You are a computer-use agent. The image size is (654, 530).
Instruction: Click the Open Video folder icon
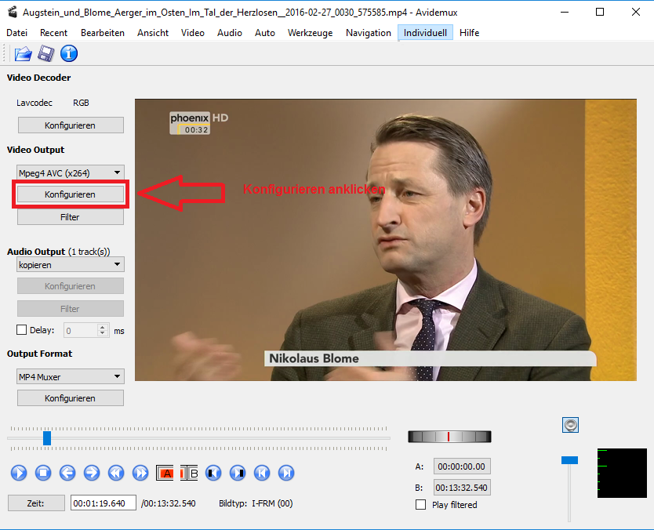(23, 53)
